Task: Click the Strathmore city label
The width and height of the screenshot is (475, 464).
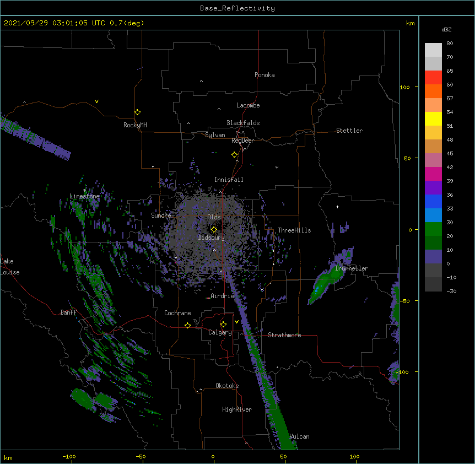Action: point(284,335)
